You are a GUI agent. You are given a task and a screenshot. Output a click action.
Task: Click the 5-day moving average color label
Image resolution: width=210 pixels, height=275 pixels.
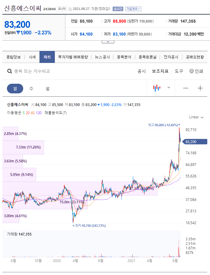pyautogui.click(x=24, y=113)
